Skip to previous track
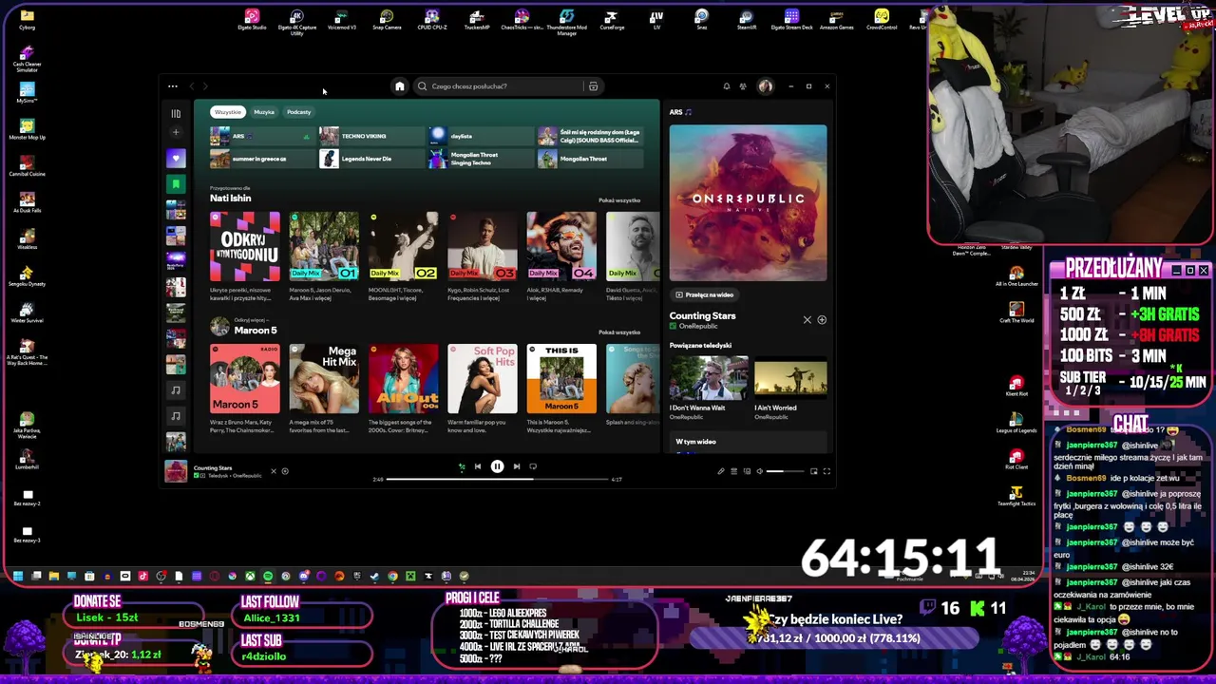This screenshot has width=1216, height=684. point(478,466)
